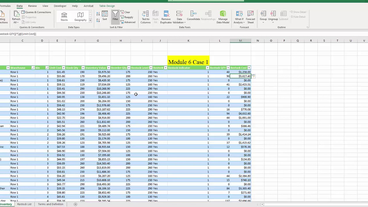The width and height of the screenshot is (368, 207).
Task: Clear the current filter
Action: click(x=125, y=12)
